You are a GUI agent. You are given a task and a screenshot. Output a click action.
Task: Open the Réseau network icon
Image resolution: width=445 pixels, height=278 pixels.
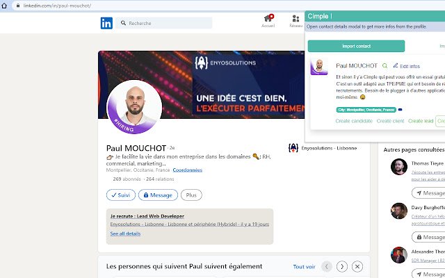point(296,19)
